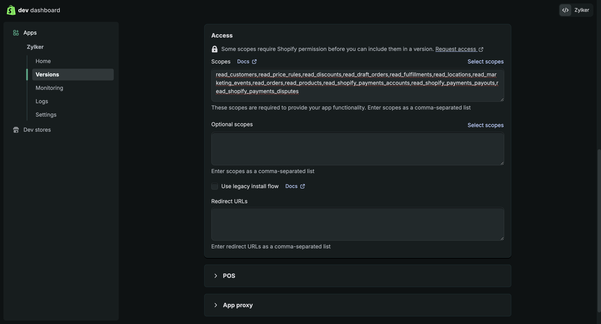
Task: Open the Versions page in sidebar
Action: pyautogui.click(x=47, y=74)
